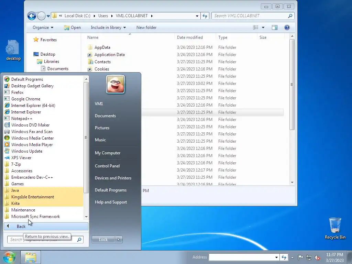The image size is (352, 264).
Task: Select Libraries in navigation pane
Action: pos(52,61)
